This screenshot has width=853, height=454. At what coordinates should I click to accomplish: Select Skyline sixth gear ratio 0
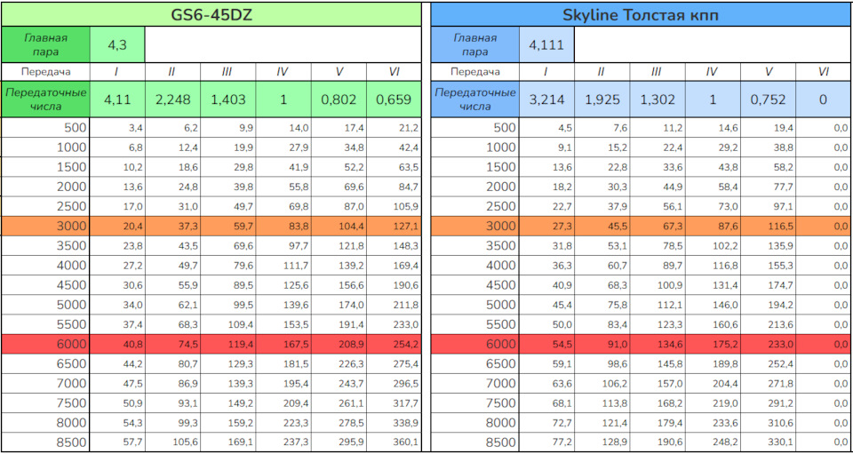[x=823, y=100]
